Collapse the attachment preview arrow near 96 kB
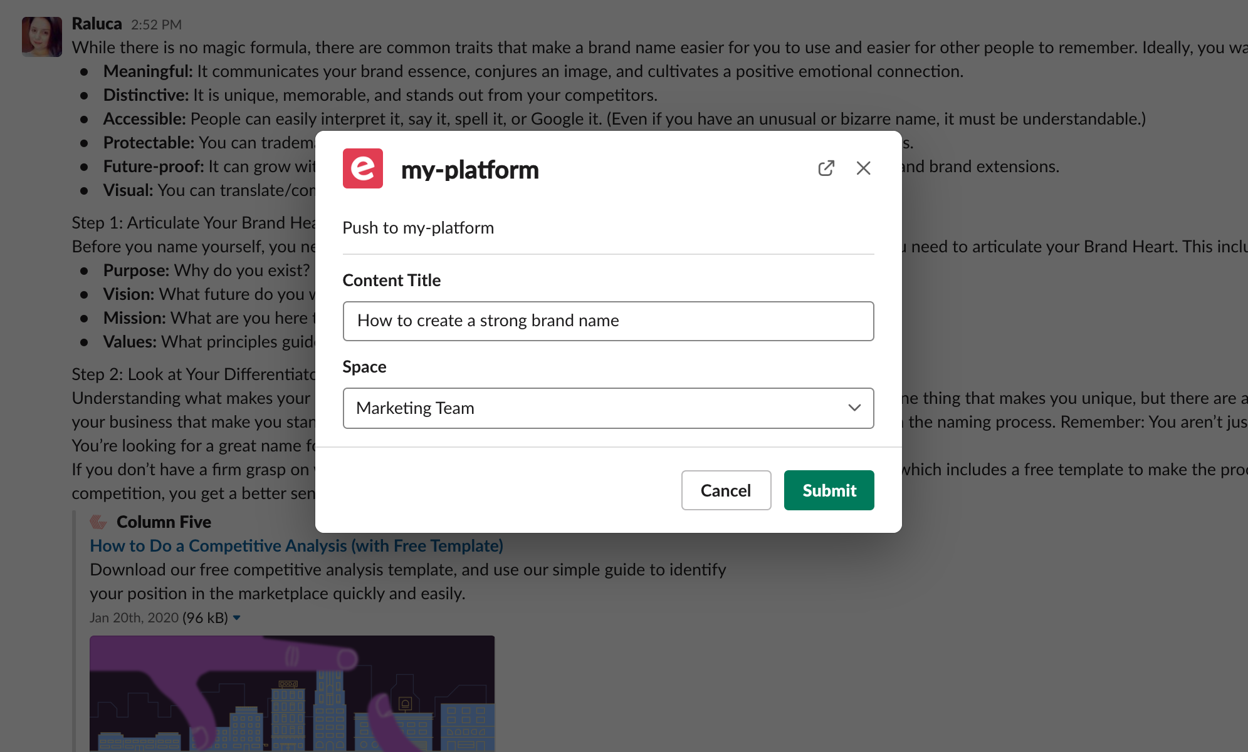The width and height of the screenshot is (1248, 752). click(237, 618)
